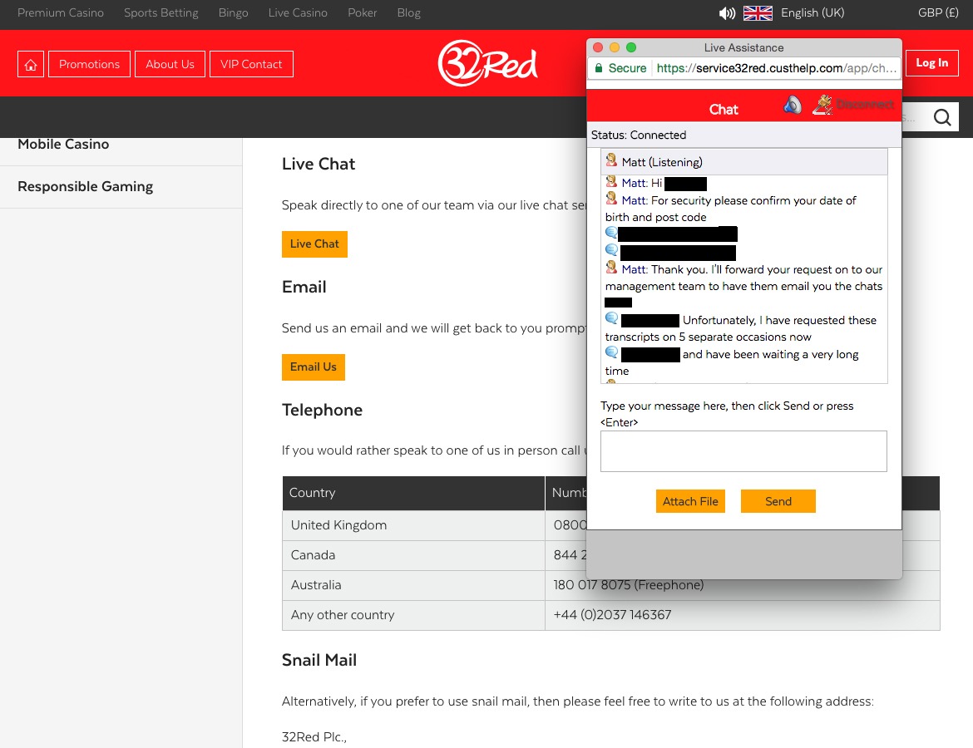Start a Live Chat session
This screenshot has height=748, width=973.
pos(314,244)
